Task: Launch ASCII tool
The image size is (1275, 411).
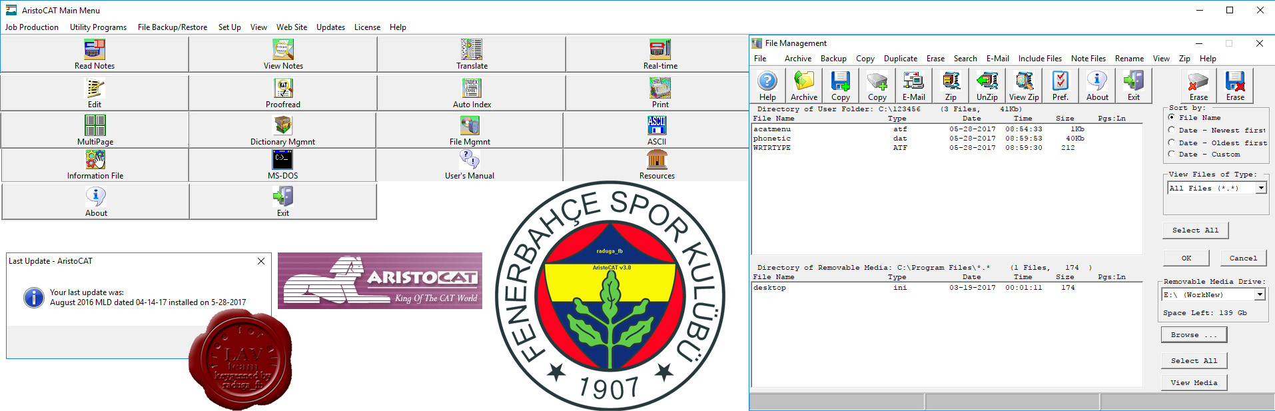Action: (656, 131)
